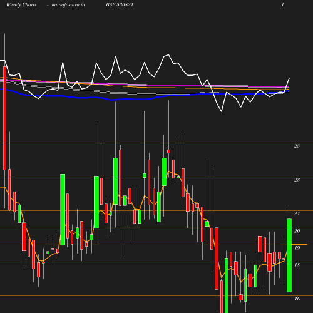Click the price axis label 25
Image resolution: width=313 pixels, height=313 pixels.
(297, 146)
